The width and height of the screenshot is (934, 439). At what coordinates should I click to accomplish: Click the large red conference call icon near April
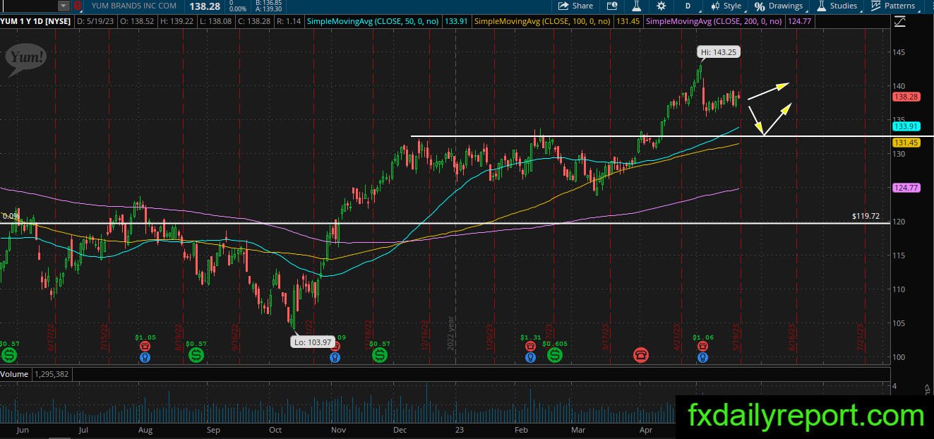[x=640, y=355]
